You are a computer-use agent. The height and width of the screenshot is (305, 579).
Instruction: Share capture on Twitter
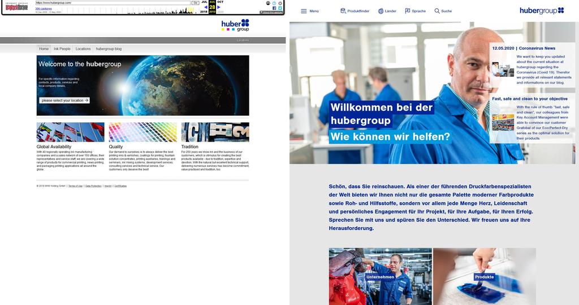pos(280,8)
